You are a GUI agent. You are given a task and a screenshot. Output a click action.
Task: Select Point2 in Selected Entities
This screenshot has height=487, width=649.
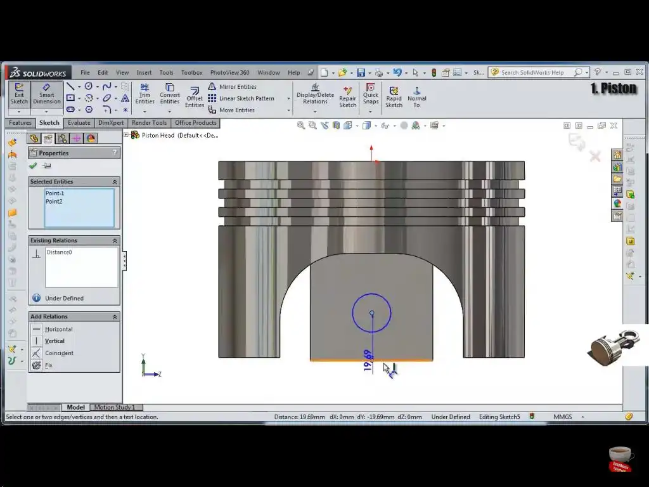(x=54, y=202)
